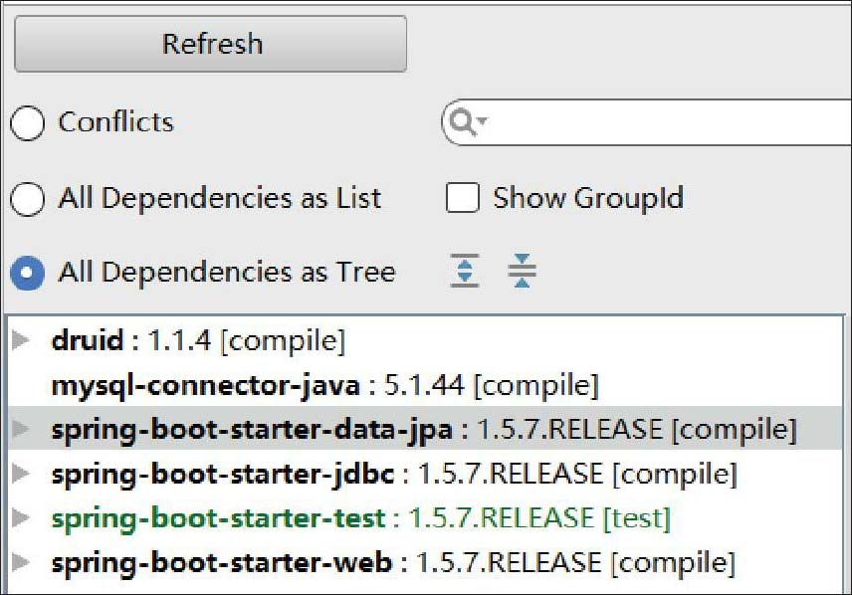Select All Dependencies as Tree option
The height and width of the screenshot is (595, 852).
(x=27, y=273)
